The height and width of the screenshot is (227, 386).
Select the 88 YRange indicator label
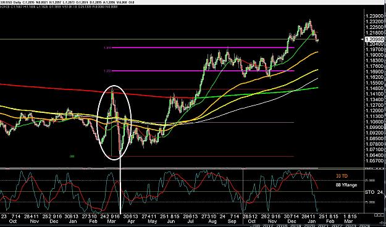click(346, 184)
